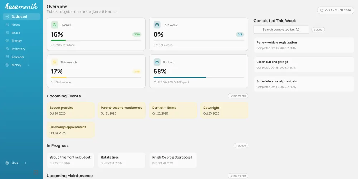Screen dimensions: 358x179
Task: Open the Oct 1 – Oct 31, 2026 date range picker
Action: coord(335,10)
